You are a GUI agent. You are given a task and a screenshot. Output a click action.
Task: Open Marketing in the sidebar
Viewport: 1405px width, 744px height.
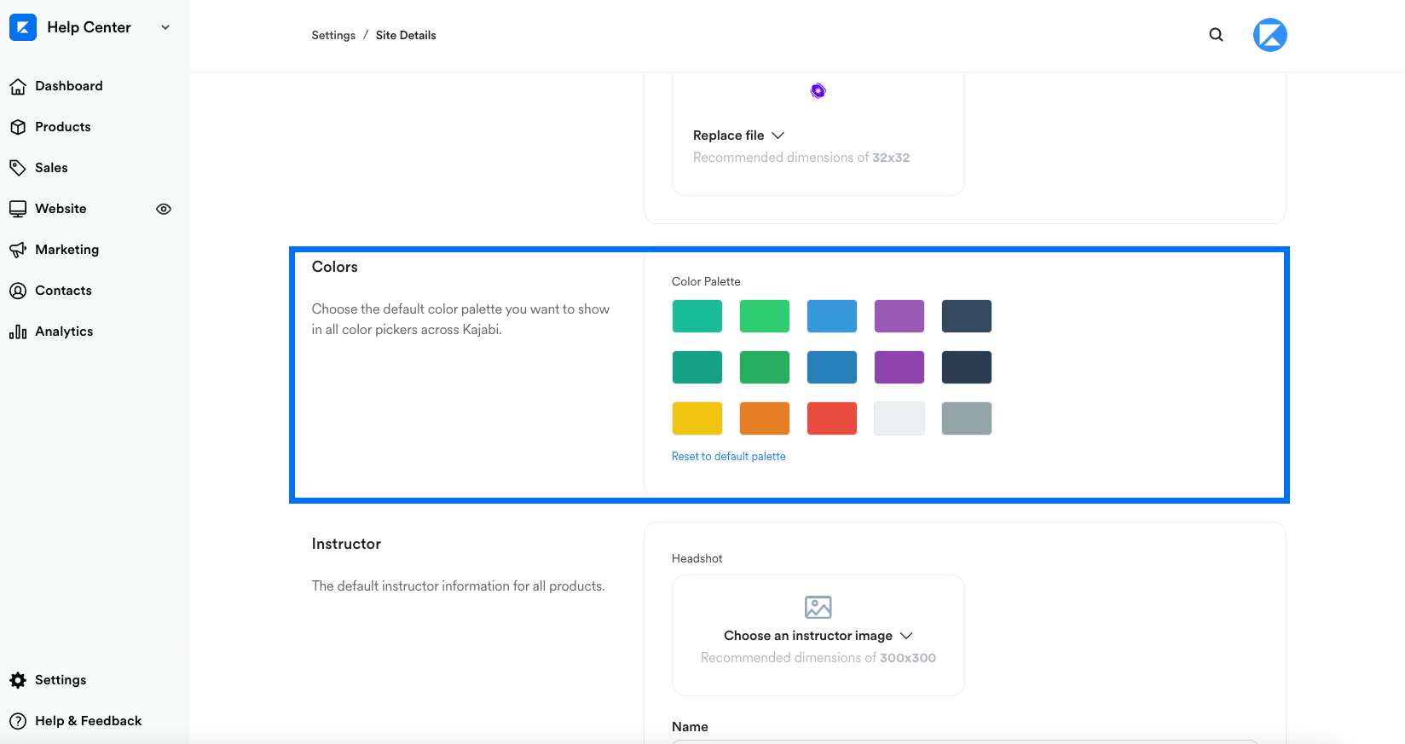(67, 250)
